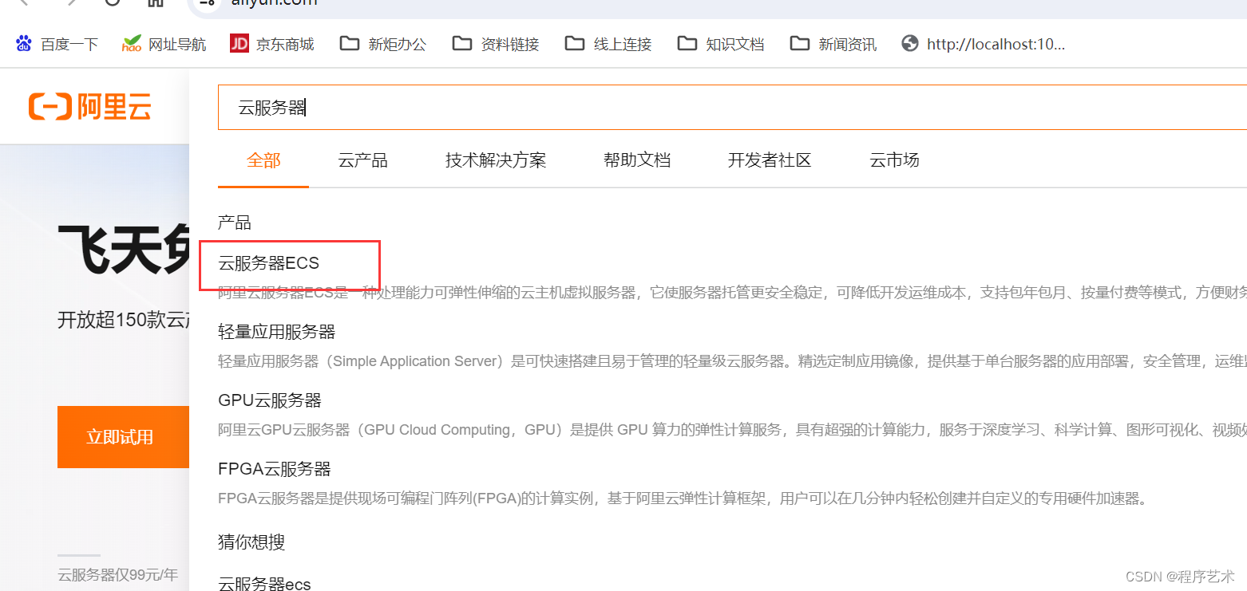Open the http://localhost bookmark
This screenshot has width=1247, height=591.
click(x=984, y=44)
